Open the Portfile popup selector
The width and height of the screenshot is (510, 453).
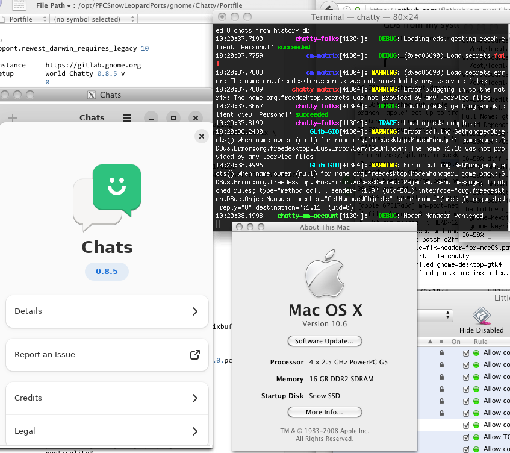coord(25,19)
